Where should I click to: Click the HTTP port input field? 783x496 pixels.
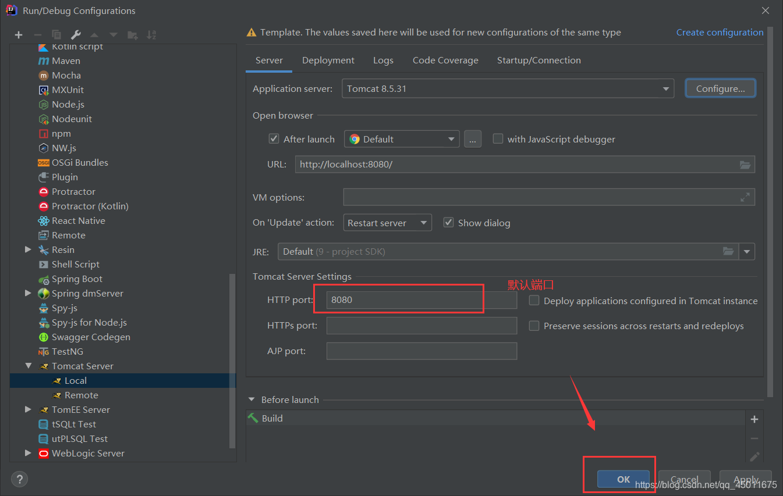[x=421, y=300]
